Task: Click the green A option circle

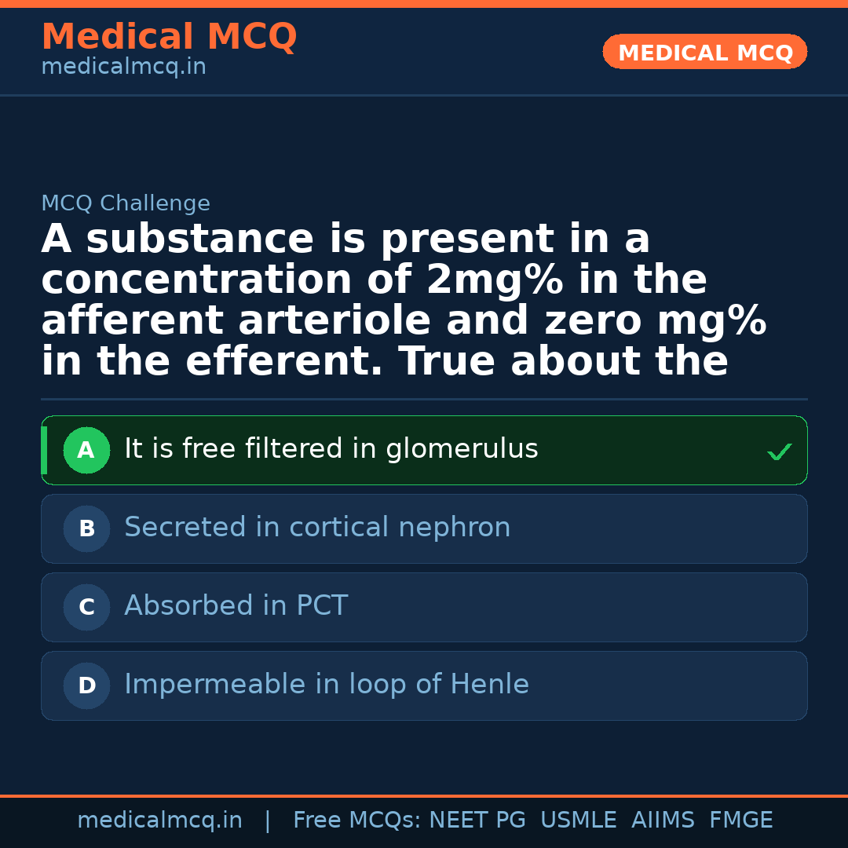Action: [x=86, y=451]
